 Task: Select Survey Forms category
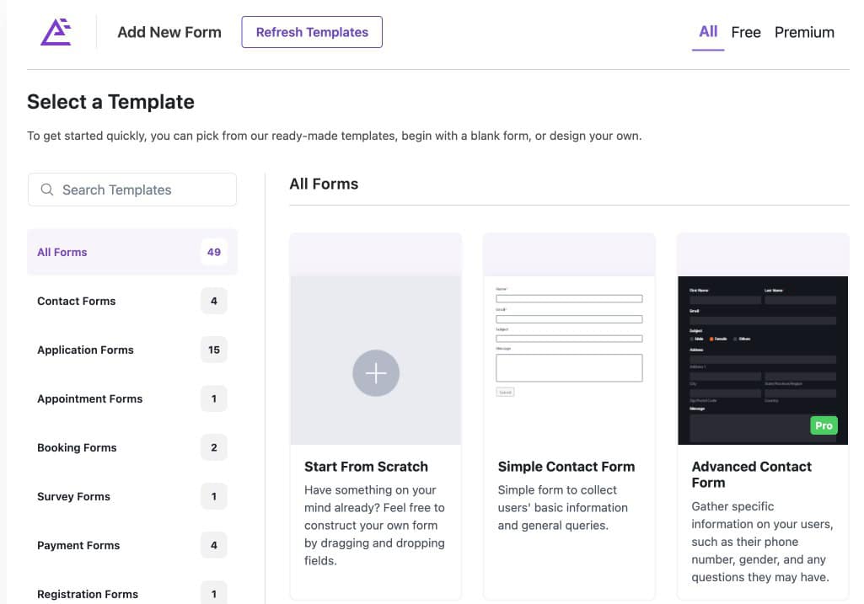tap(132, 497)
